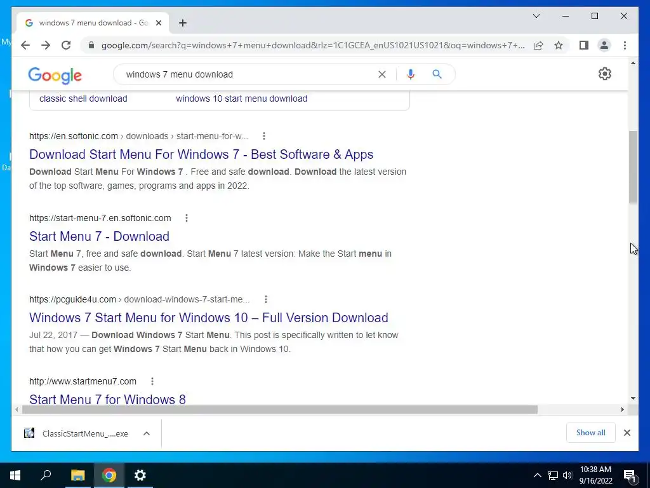
Task: Show hidden system tray icons
Action: (537, 475)
